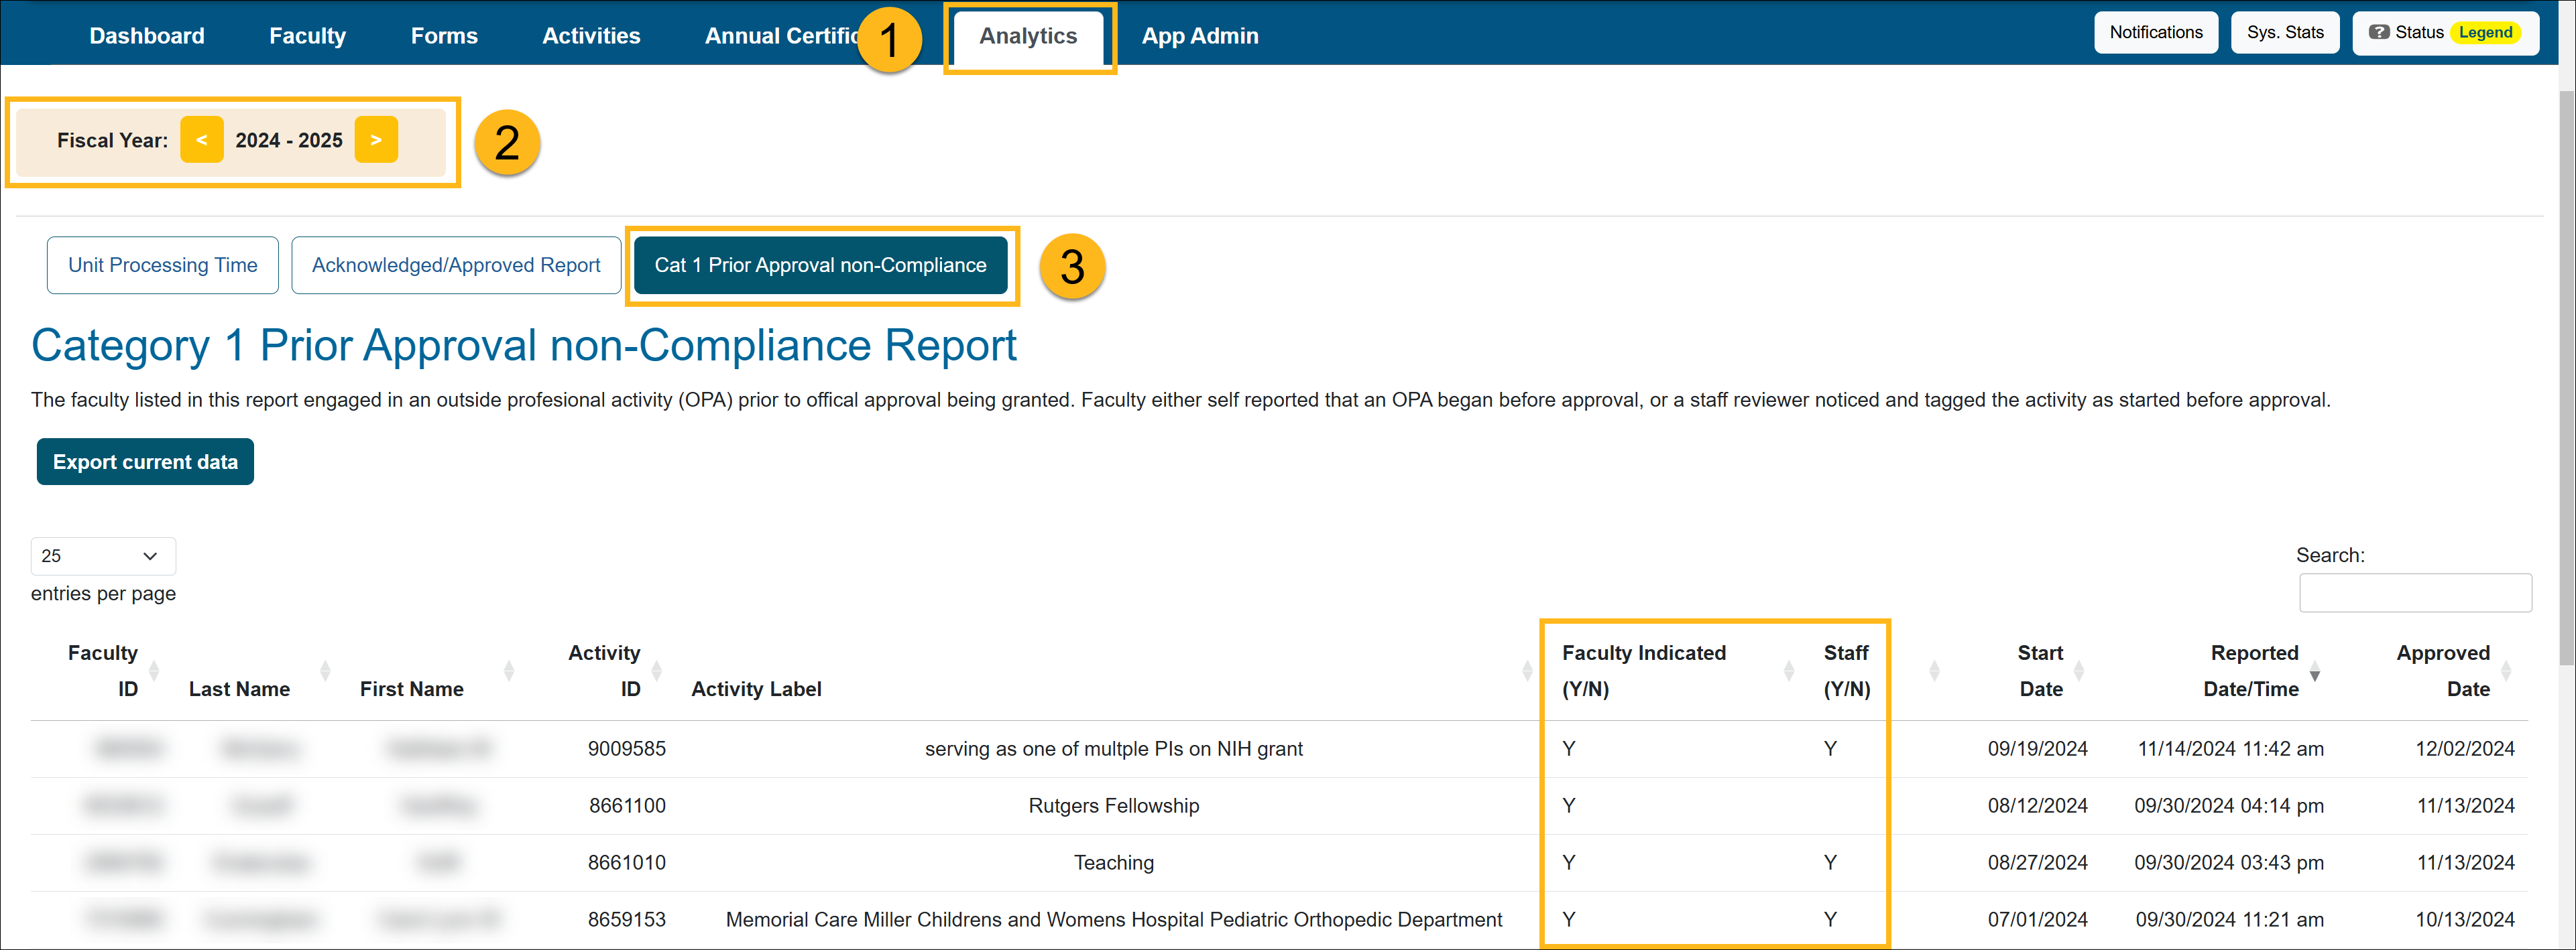The height and width of the screenshot is (950, 2576).
Task: Click the Category 1 Prior Approval report heading
Action: tap(523, 346)
